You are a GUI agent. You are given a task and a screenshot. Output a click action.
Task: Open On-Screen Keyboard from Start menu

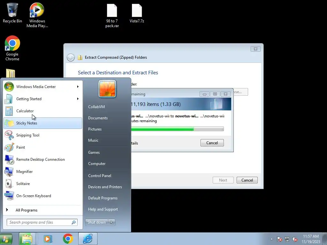coord(43,196)
